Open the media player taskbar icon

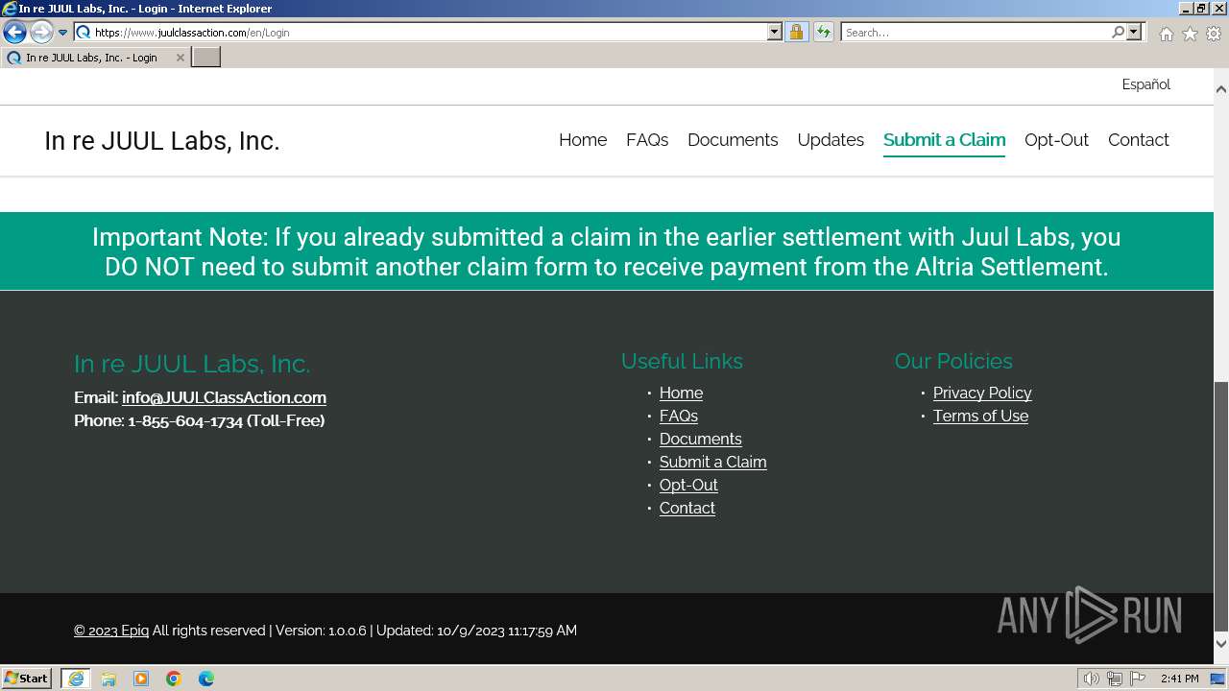pyautogui.click(x=141, y=679)
